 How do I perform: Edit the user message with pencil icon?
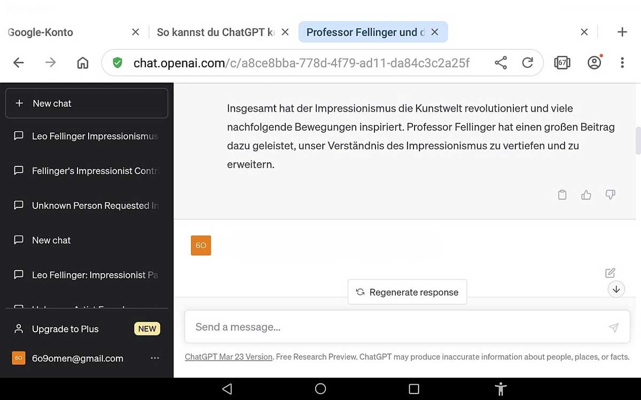pos(610,273)
